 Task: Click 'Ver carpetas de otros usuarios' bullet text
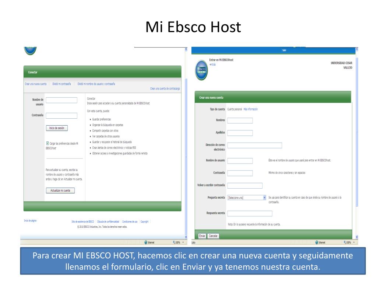pyautogui.click(x=106, y=136)
